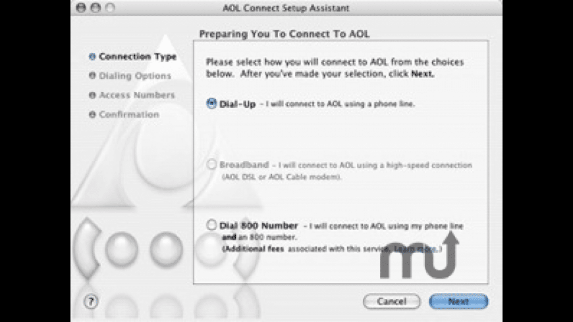Click Next to continue setup

[458, 302]
